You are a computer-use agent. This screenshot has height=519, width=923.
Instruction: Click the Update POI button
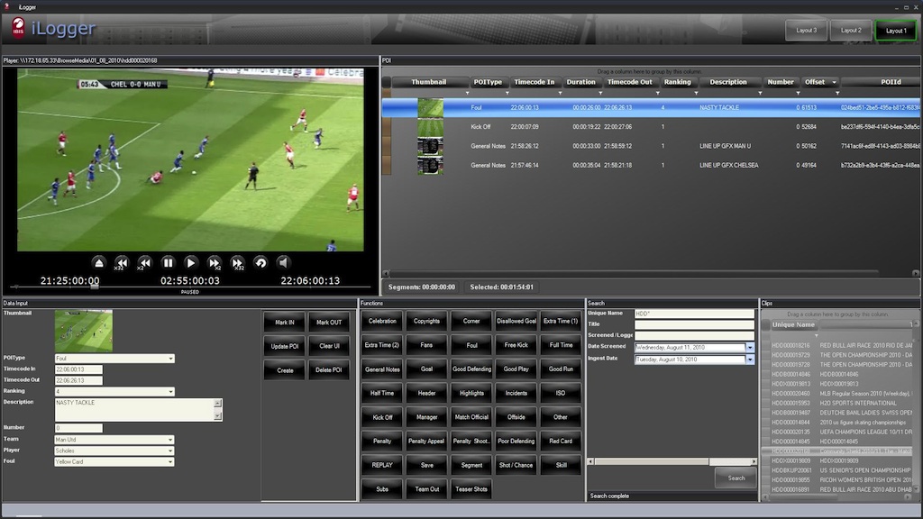point(284,347)
